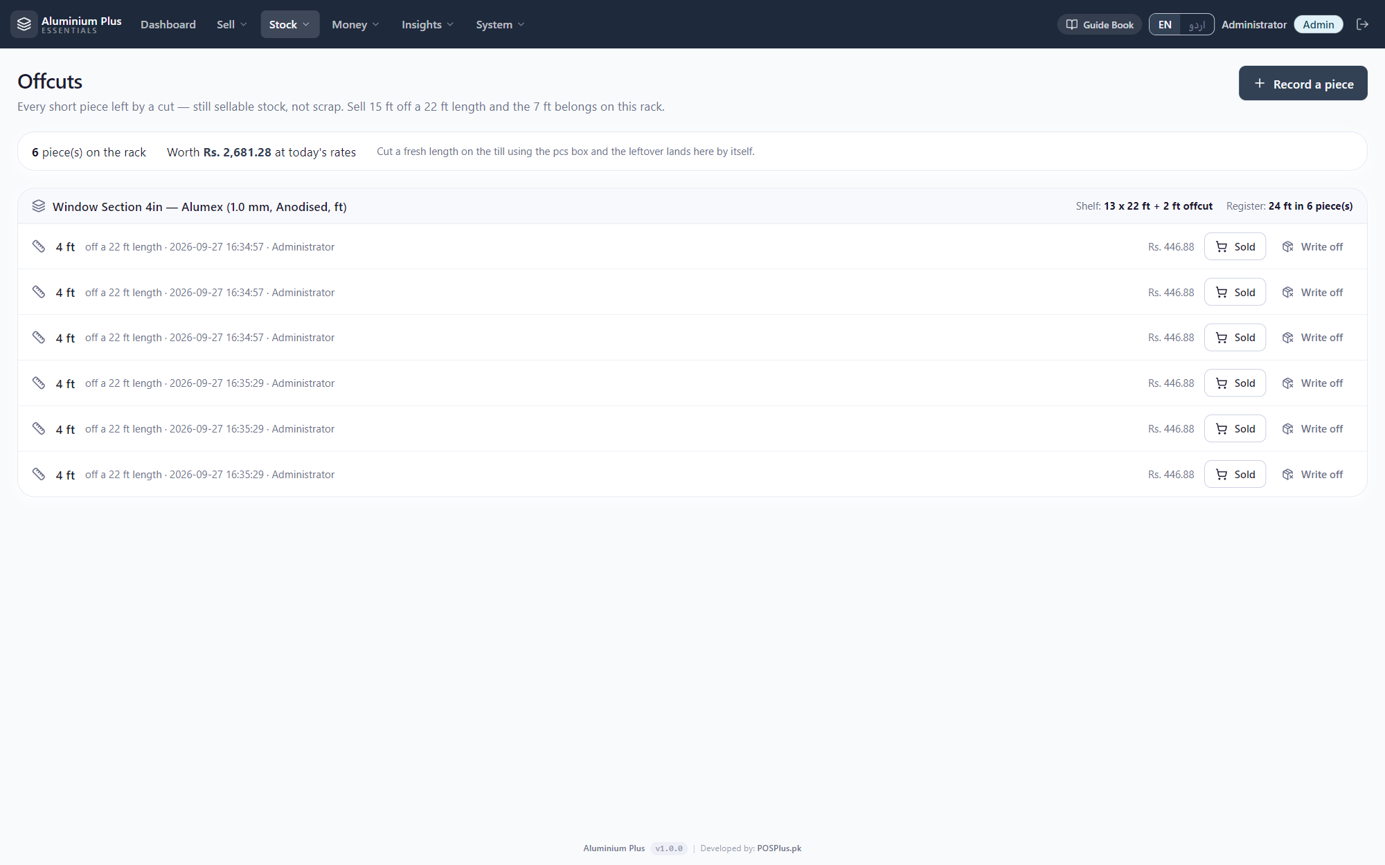1385x865 pixels.
Task: Open the Sell menu
Action: (x=231, y=24)
